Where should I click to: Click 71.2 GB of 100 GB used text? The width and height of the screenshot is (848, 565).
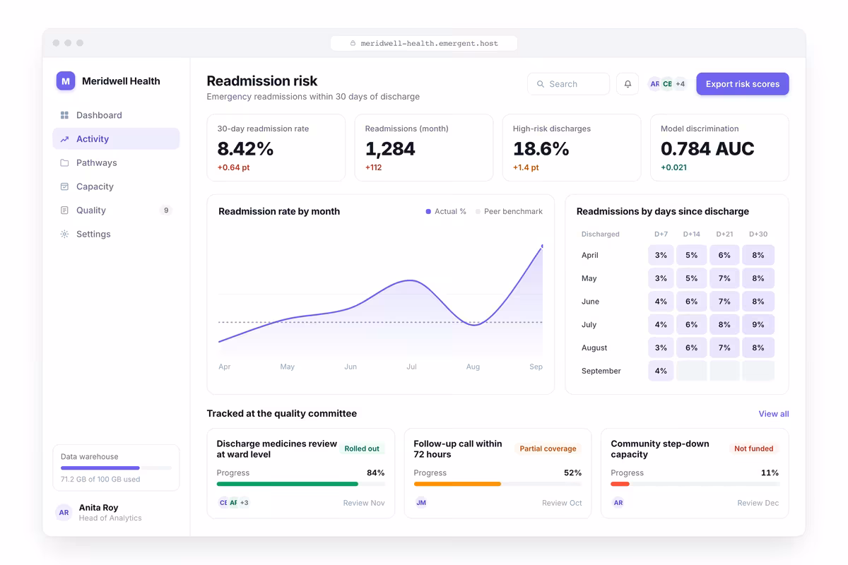pyautogui.click(x=100, y=480)
